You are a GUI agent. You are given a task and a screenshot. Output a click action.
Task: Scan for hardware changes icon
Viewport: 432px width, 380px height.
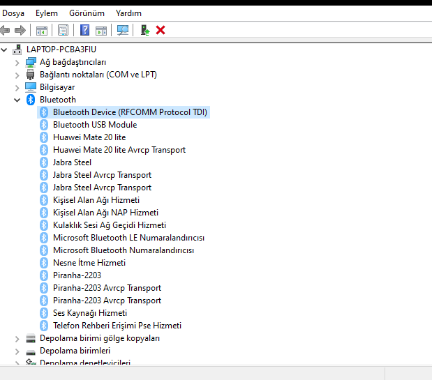123,30
